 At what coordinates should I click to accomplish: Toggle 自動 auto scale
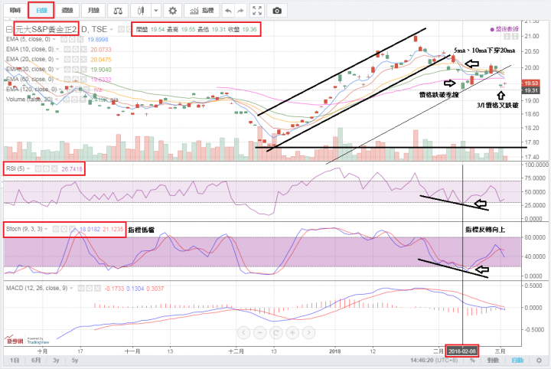point(517,361)
